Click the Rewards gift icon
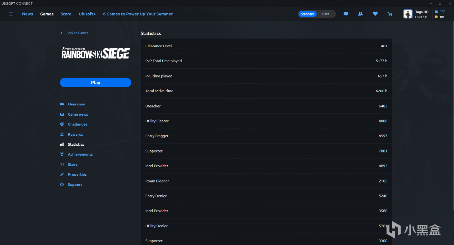 click(62, 134)
